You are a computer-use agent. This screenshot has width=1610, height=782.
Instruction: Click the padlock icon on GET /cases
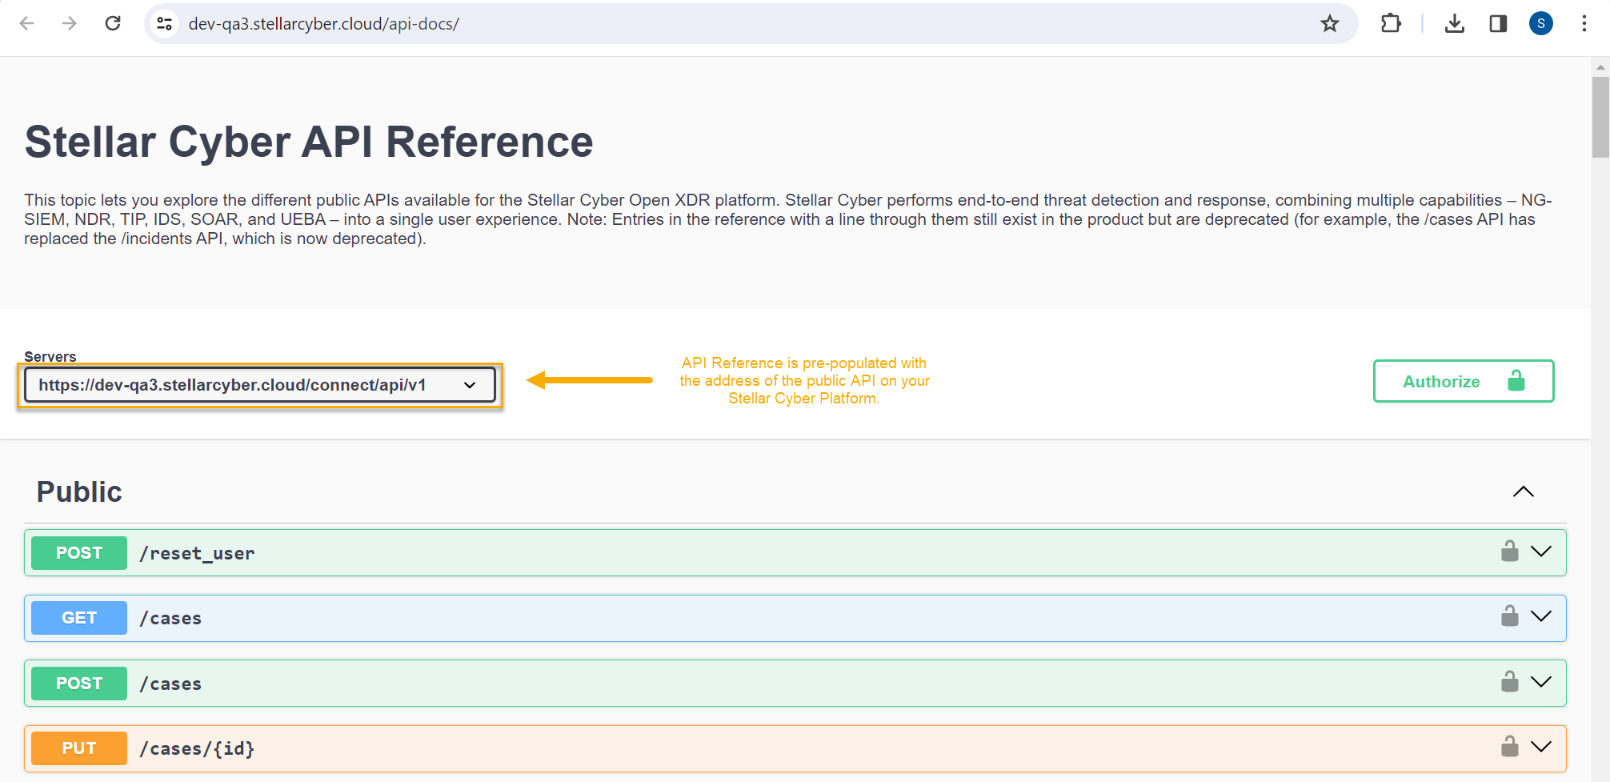(1509, 616)
